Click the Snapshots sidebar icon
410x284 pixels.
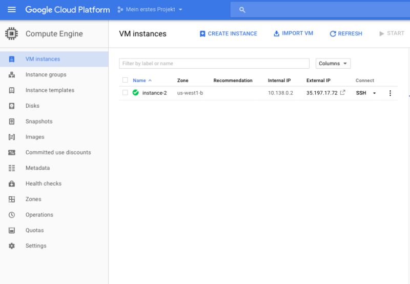click(x=12, y=121)
